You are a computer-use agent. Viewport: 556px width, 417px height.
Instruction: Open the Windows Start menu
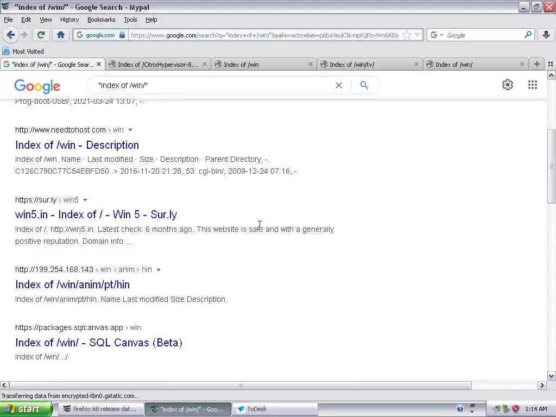coord(26,409)
